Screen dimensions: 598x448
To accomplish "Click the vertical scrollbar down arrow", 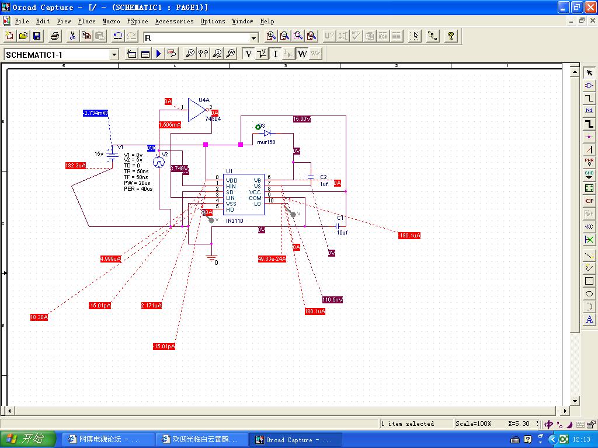I will [x=575, y=401].
